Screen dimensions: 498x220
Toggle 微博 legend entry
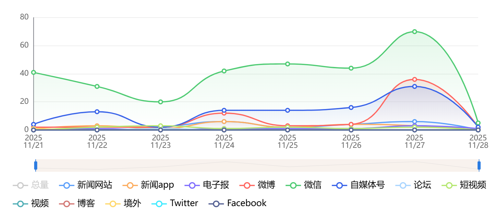pyautogui.click(x=258, y=185)
